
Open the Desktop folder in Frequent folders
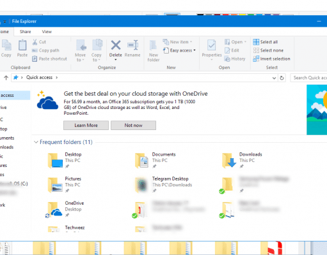point(65,160)
